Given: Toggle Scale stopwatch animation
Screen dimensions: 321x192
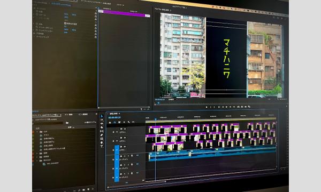Looking at the screenshot, I should (x=37, y=15).
